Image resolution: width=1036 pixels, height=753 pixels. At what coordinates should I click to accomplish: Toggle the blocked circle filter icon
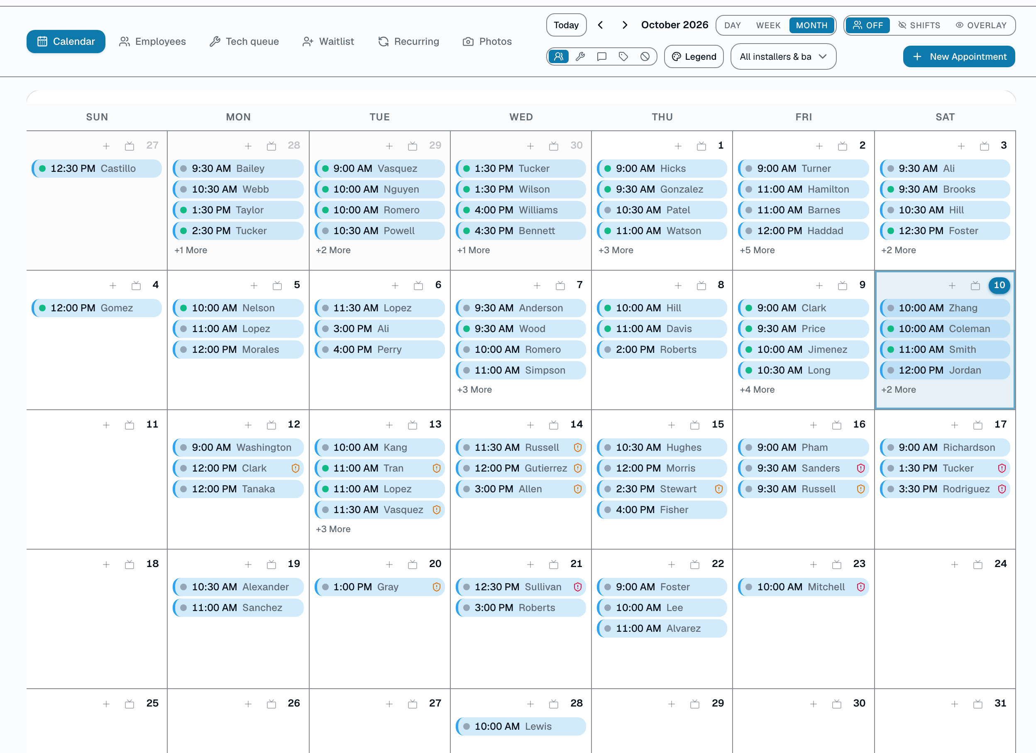point(645,56)
